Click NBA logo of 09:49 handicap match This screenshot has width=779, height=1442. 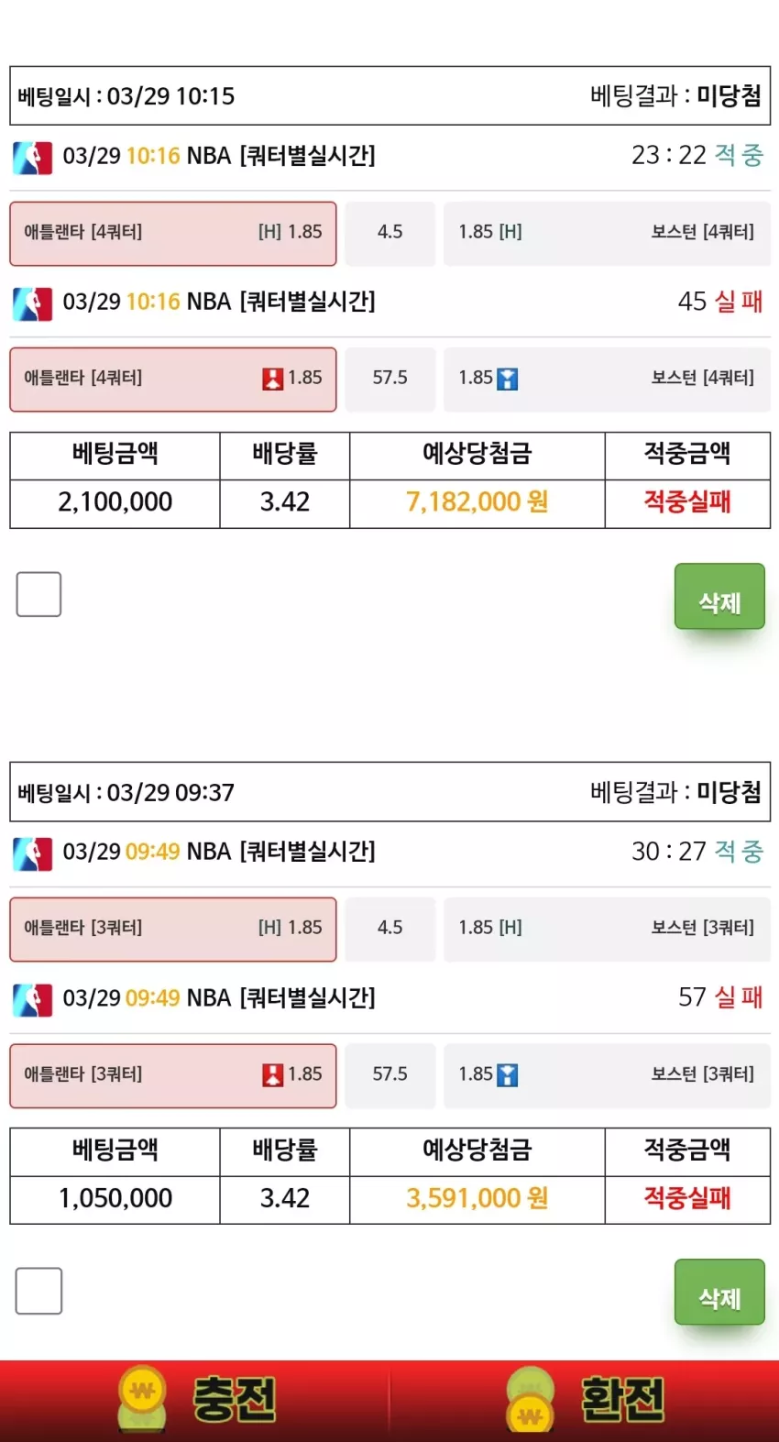32,853
